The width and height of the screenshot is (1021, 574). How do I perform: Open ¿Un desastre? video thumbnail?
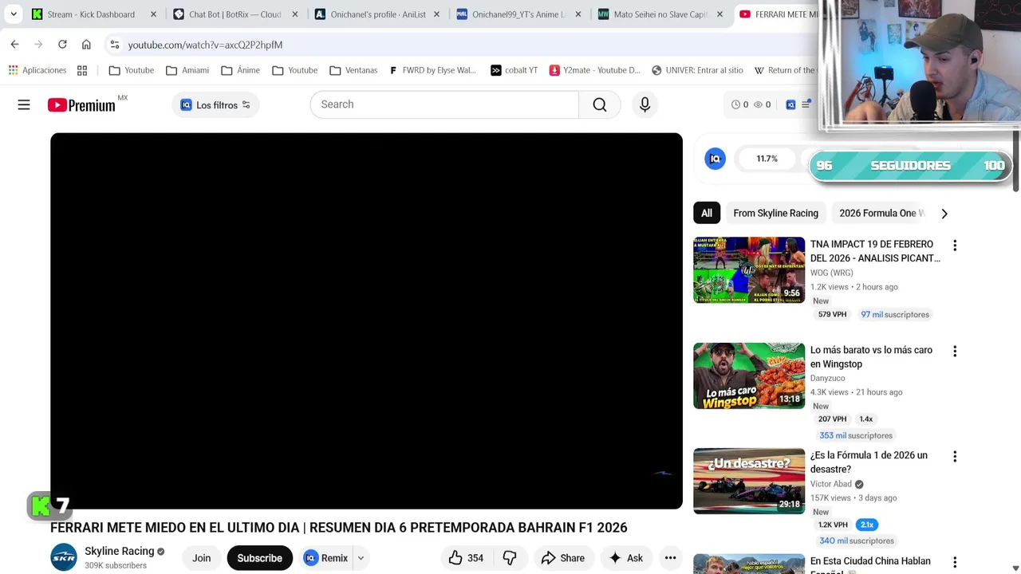[749, 481]
